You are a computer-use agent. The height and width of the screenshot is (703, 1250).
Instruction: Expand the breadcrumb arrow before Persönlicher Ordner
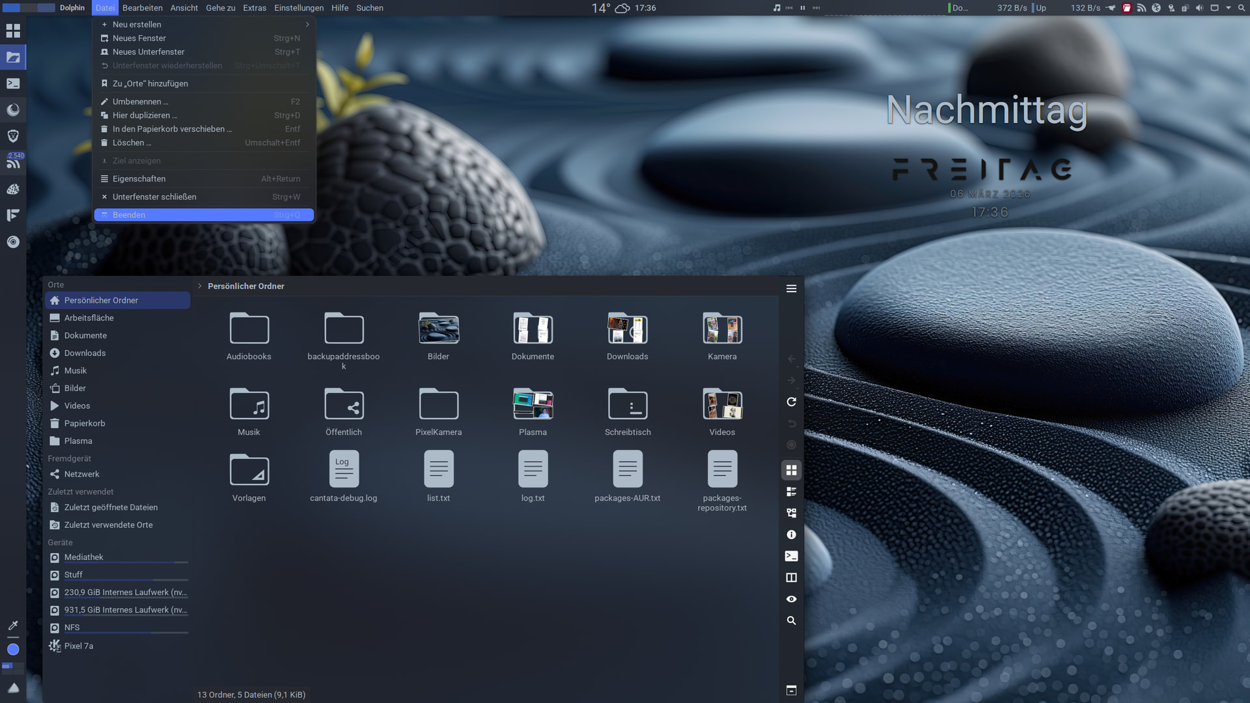(x=200, y=286)
